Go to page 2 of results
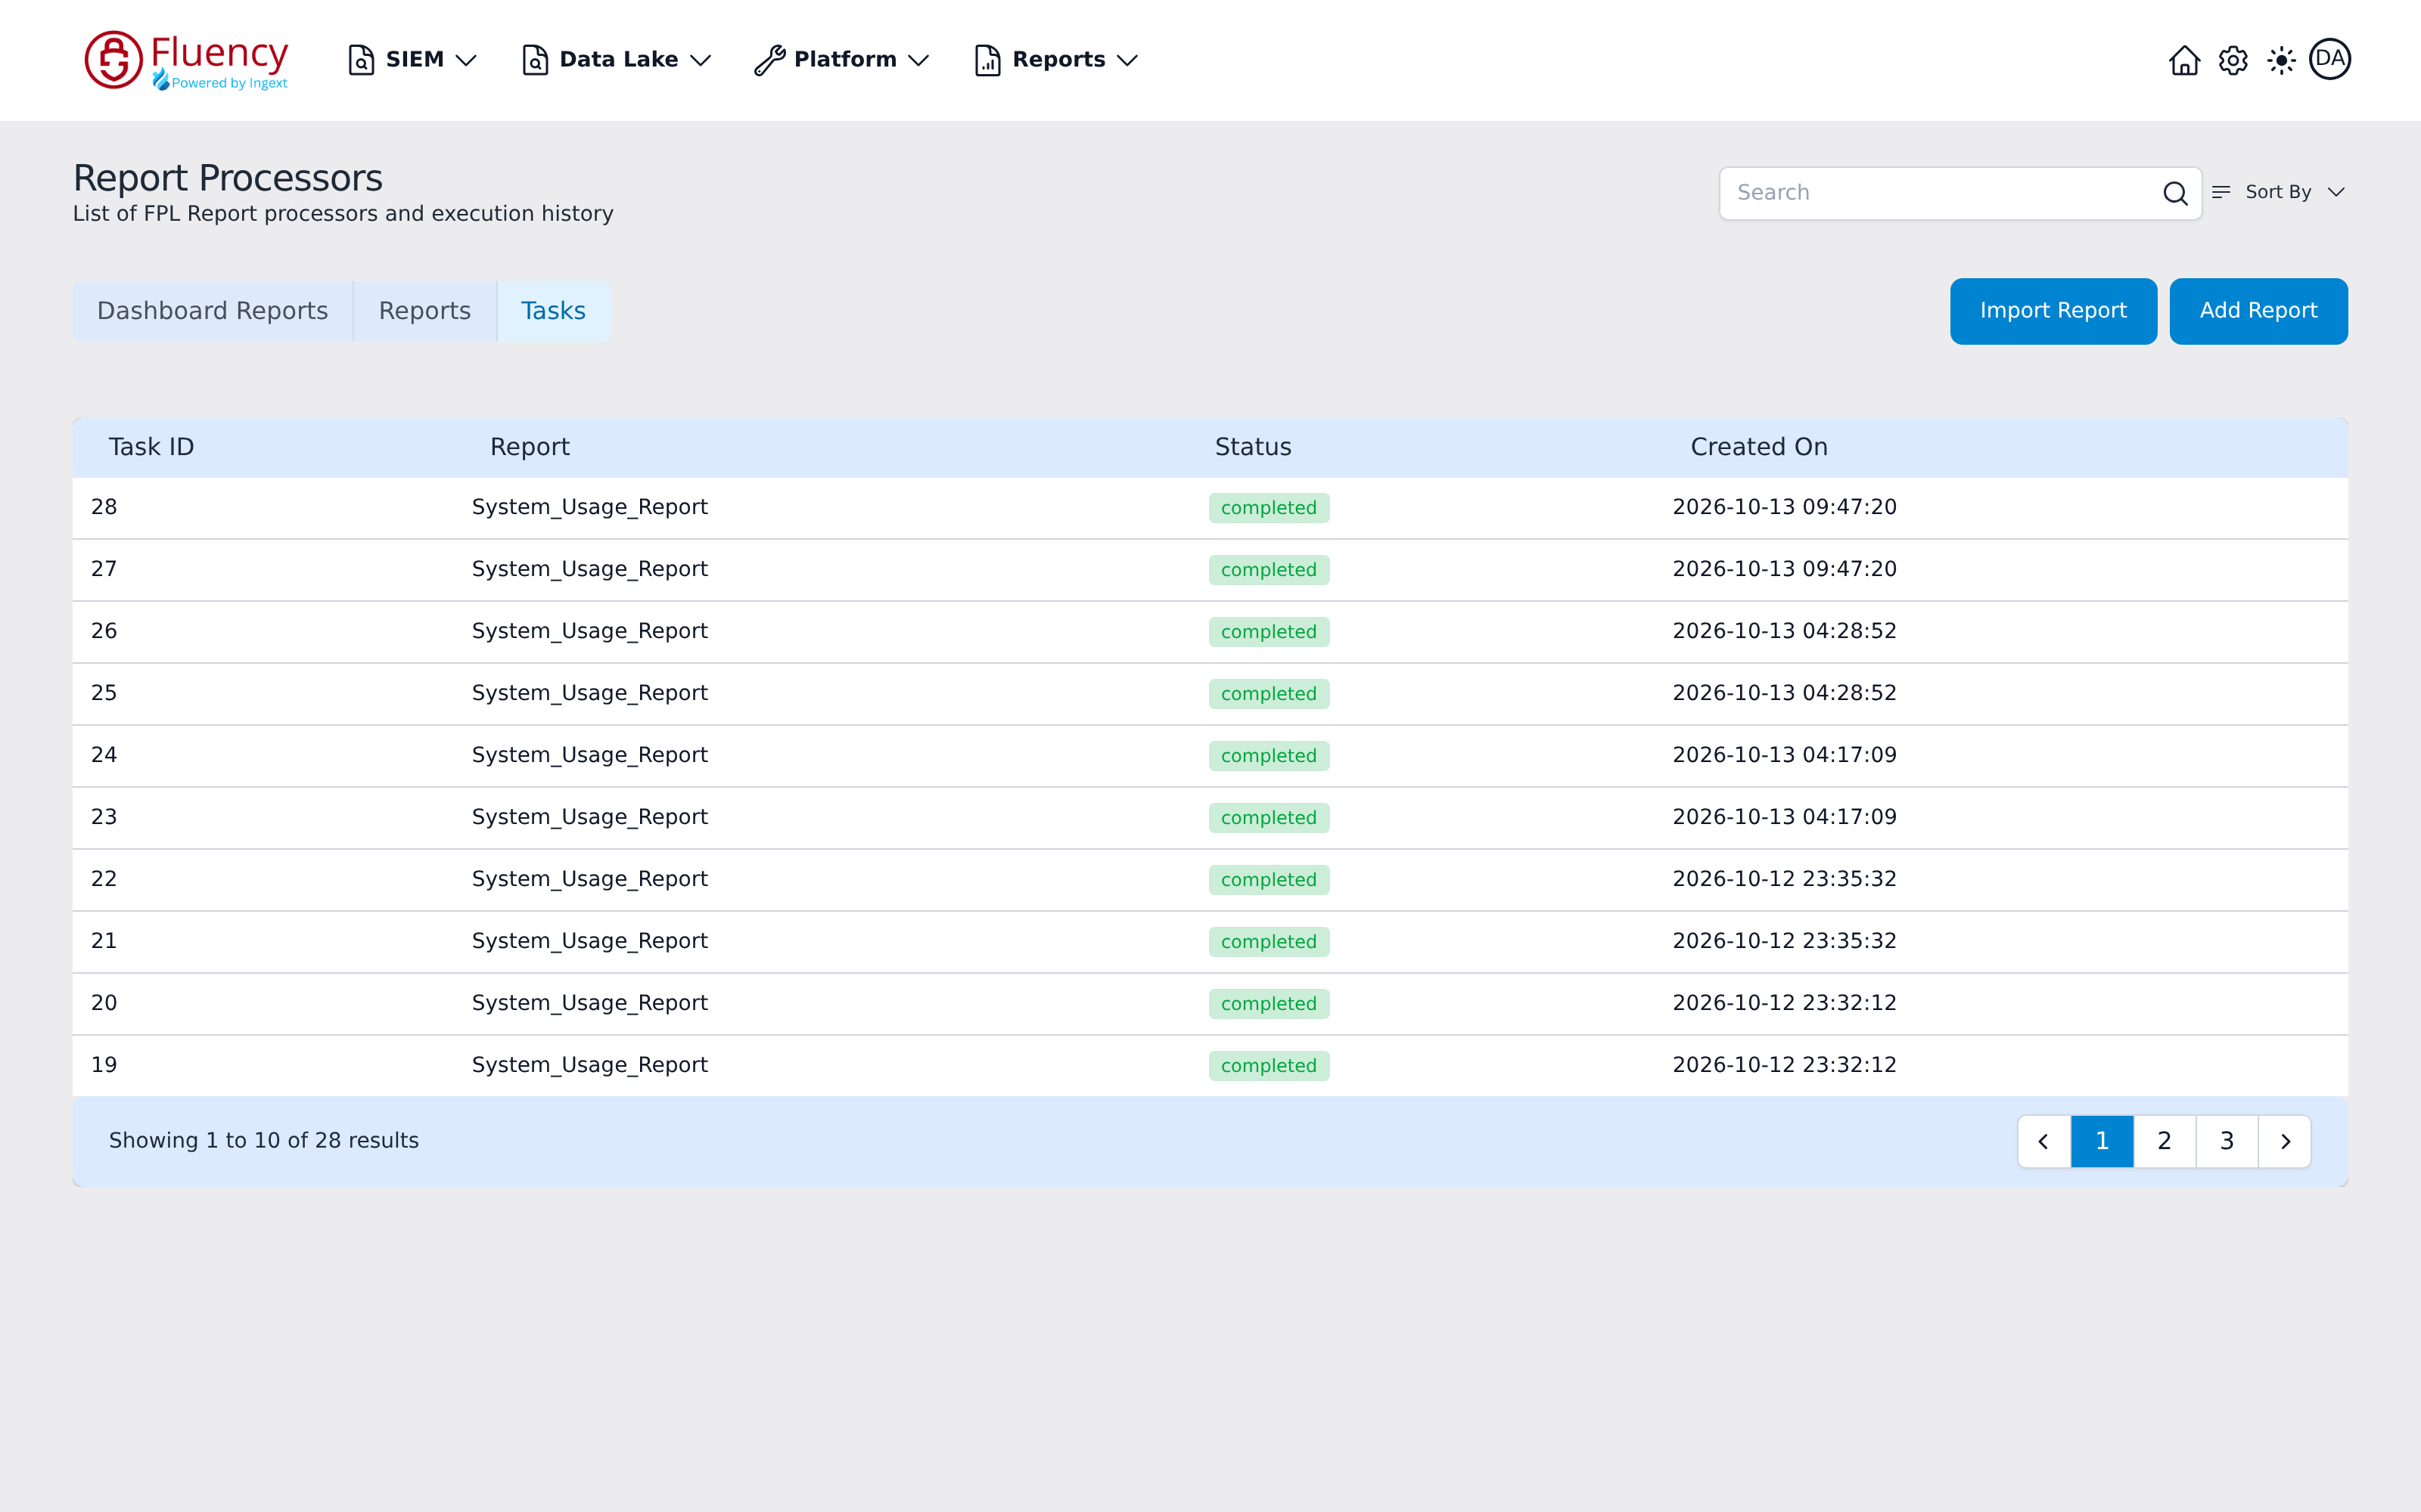The height and width of the screenshot is (1512, 2421). (2164, 1141)
